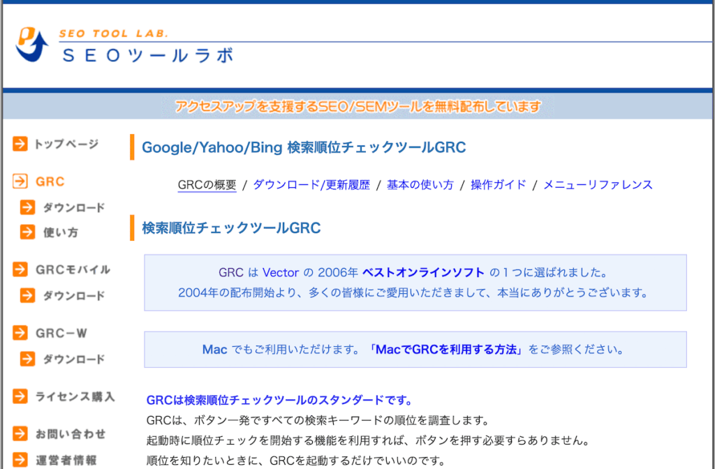Click the outlined arrow icon beside GRC

(x=20, y=181)
